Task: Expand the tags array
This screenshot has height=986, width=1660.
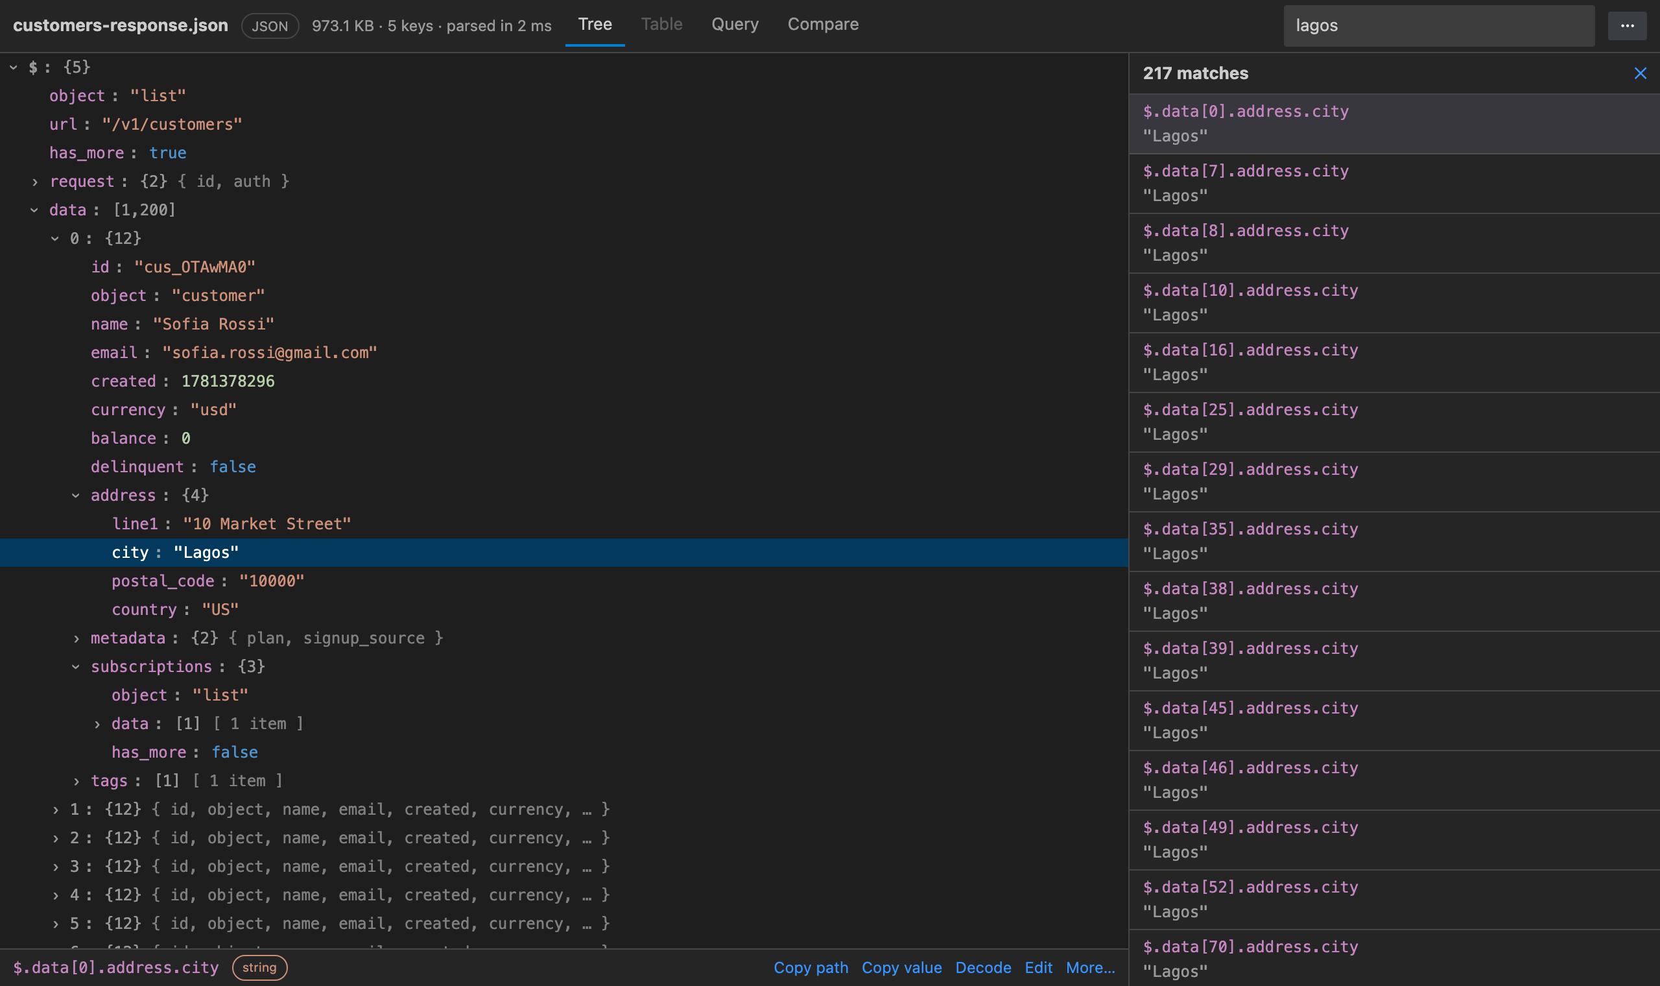Action: point(76,782)
